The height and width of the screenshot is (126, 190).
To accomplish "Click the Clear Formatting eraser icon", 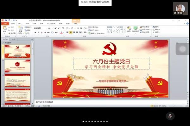I will click(x=63, y=28).
